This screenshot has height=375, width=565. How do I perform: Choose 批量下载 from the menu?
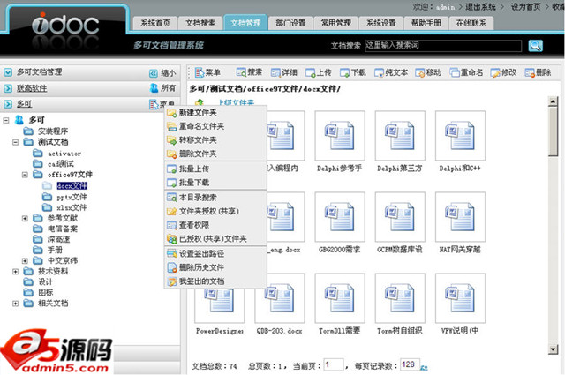tap(215, 183)
